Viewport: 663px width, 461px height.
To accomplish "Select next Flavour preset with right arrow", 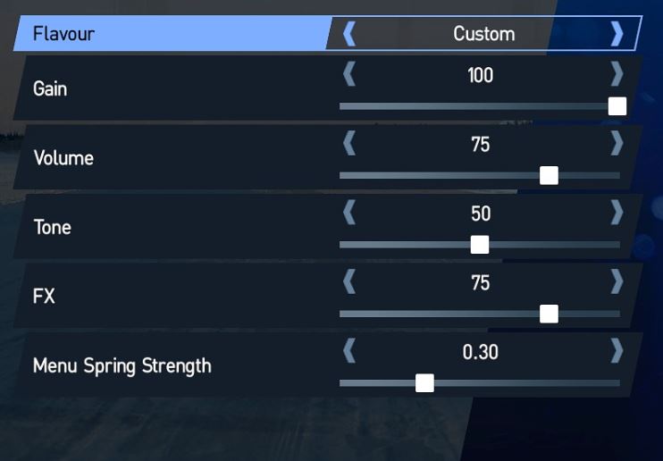I will (617, 34).
